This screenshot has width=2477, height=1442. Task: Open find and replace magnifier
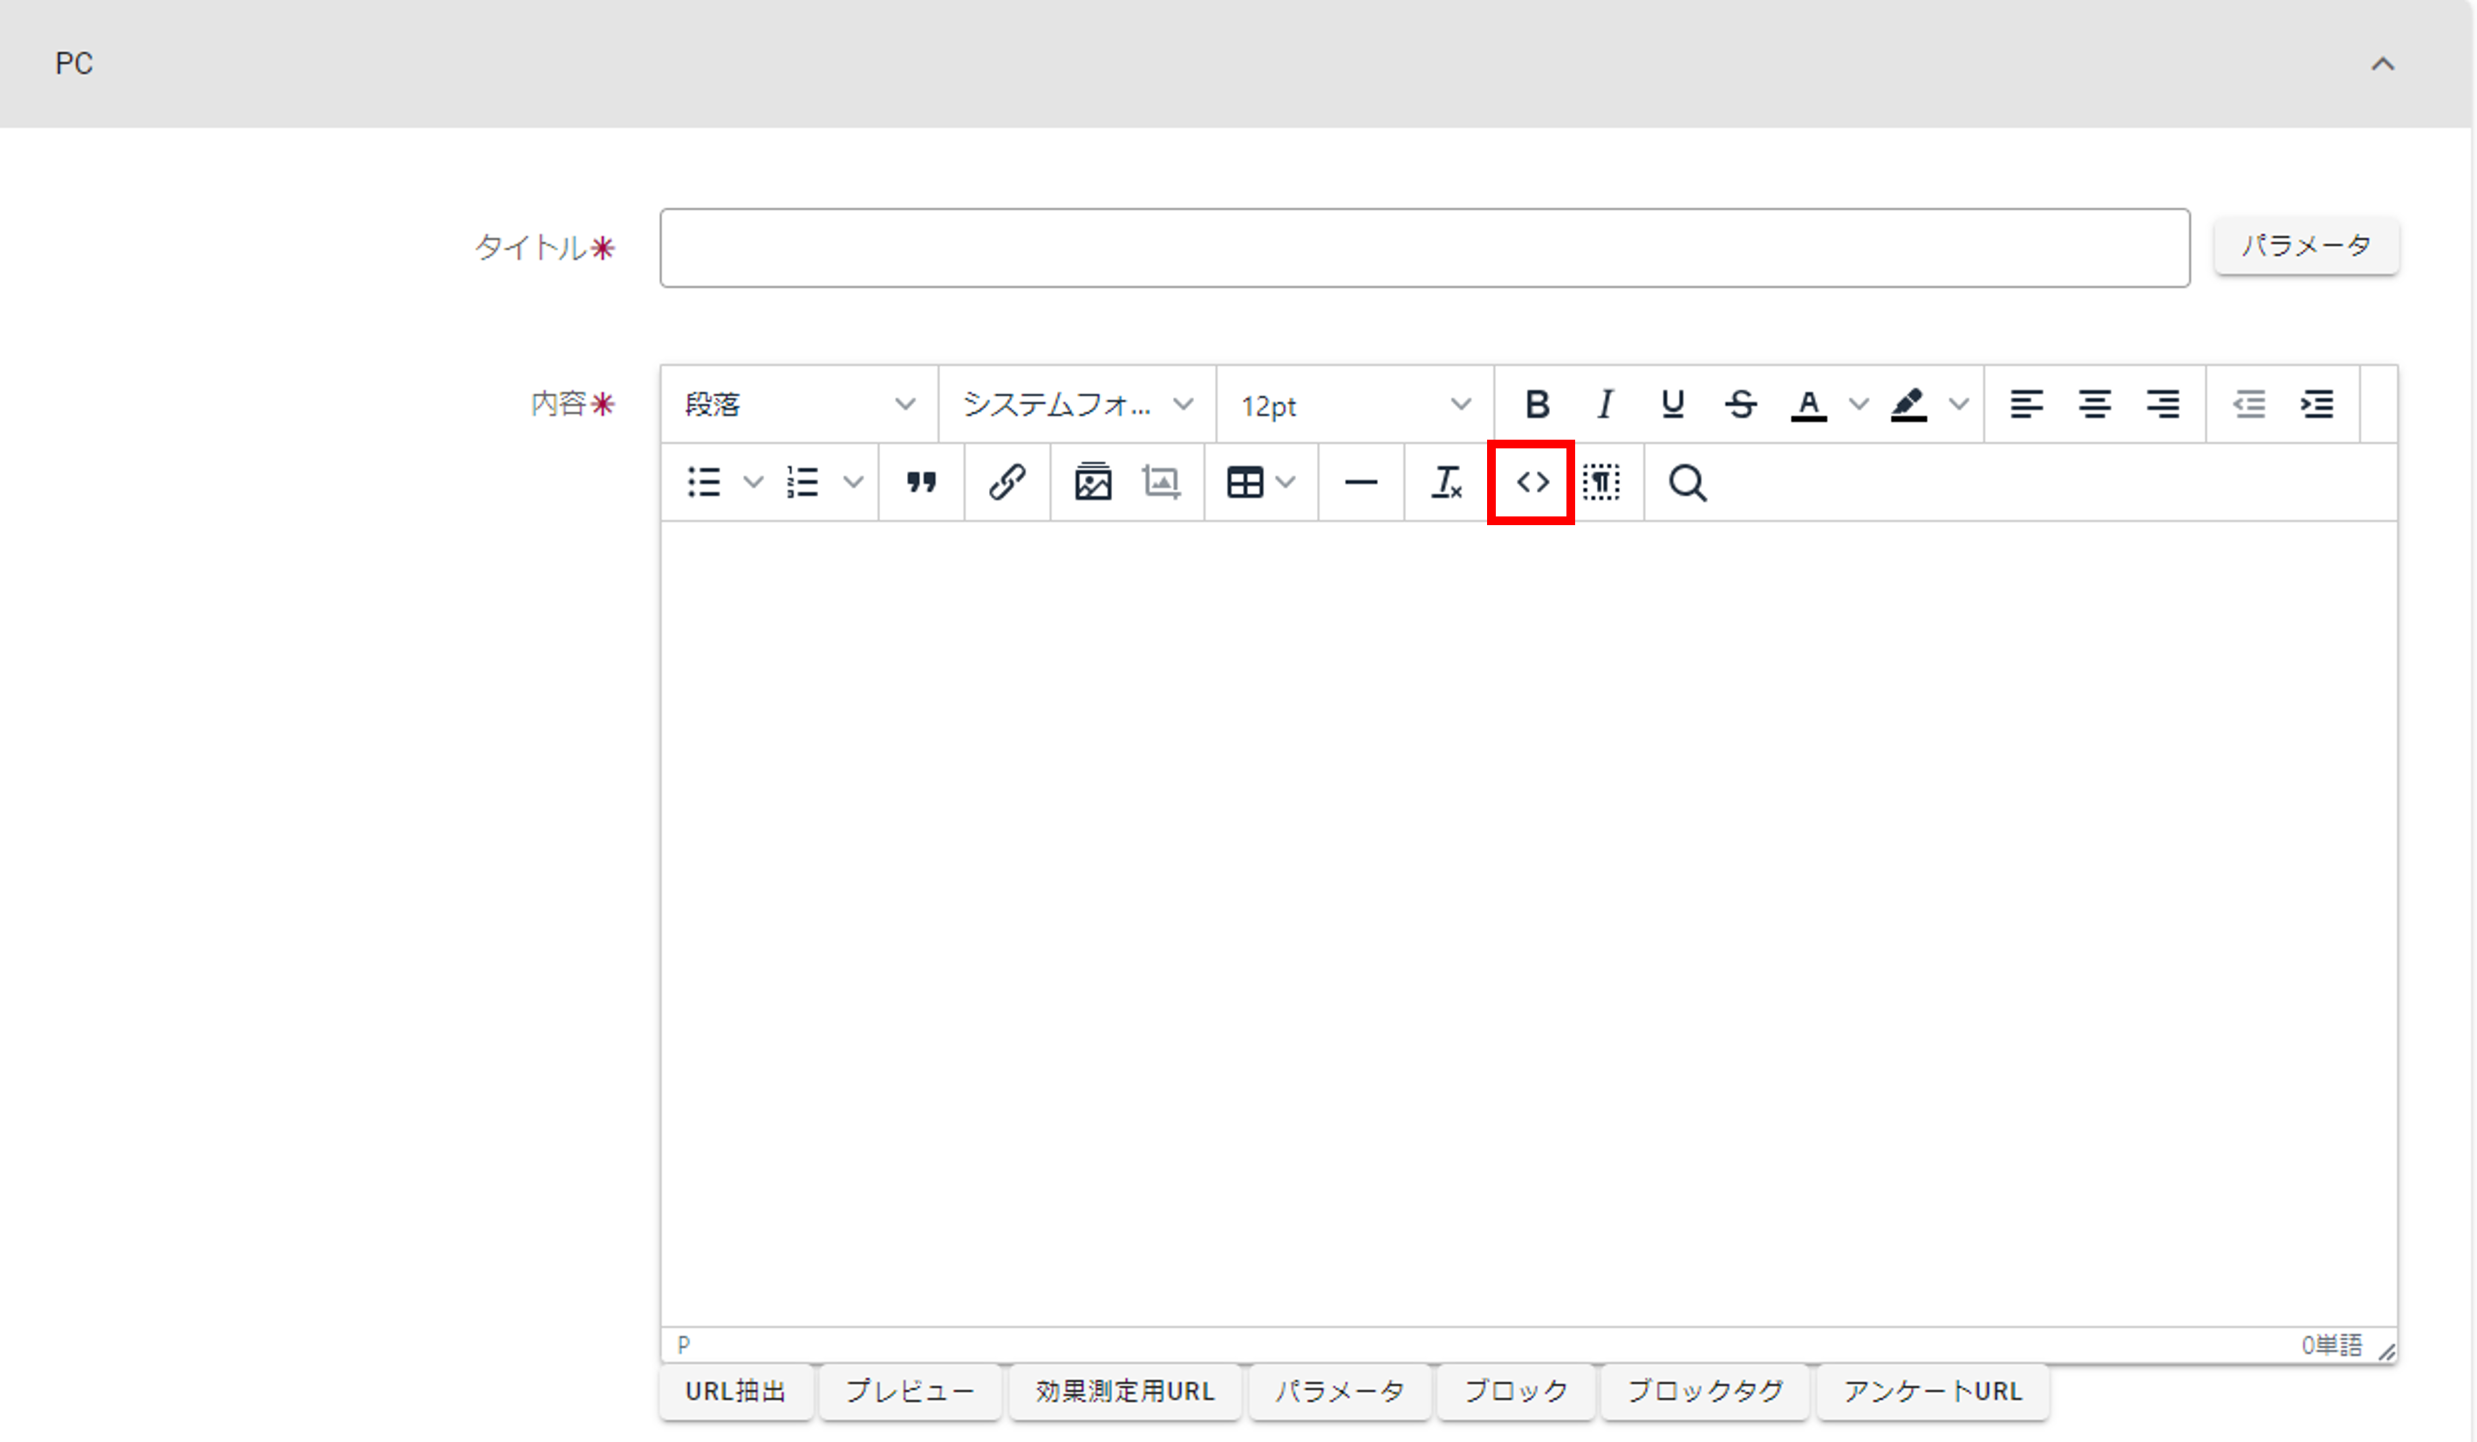[x=1687, y=482]
